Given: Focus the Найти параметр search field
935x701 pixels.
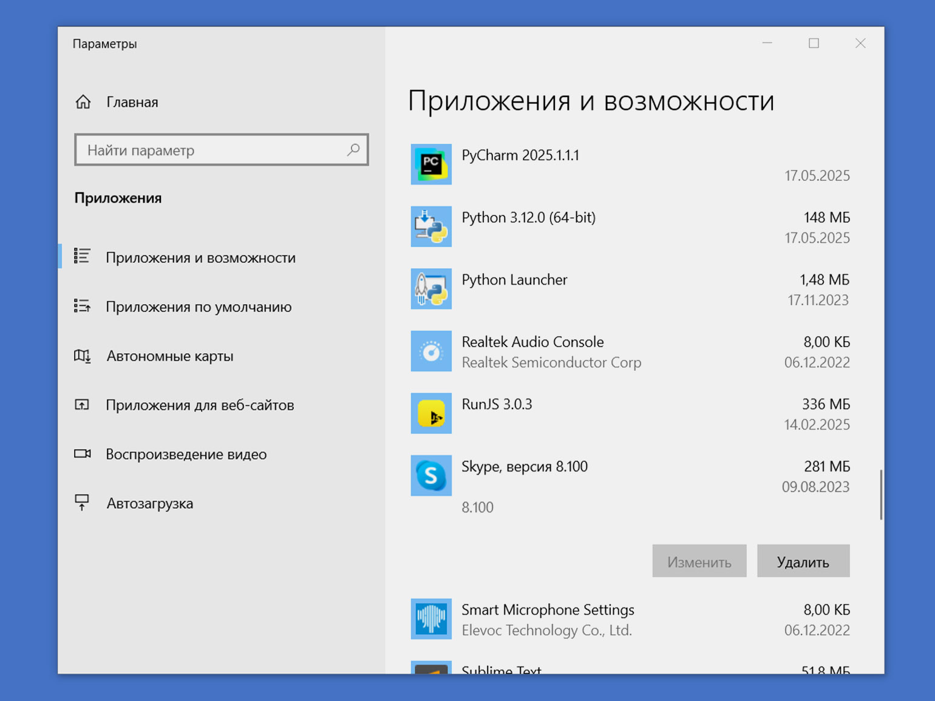Looking at the screenshot, I should click(222, 150).
